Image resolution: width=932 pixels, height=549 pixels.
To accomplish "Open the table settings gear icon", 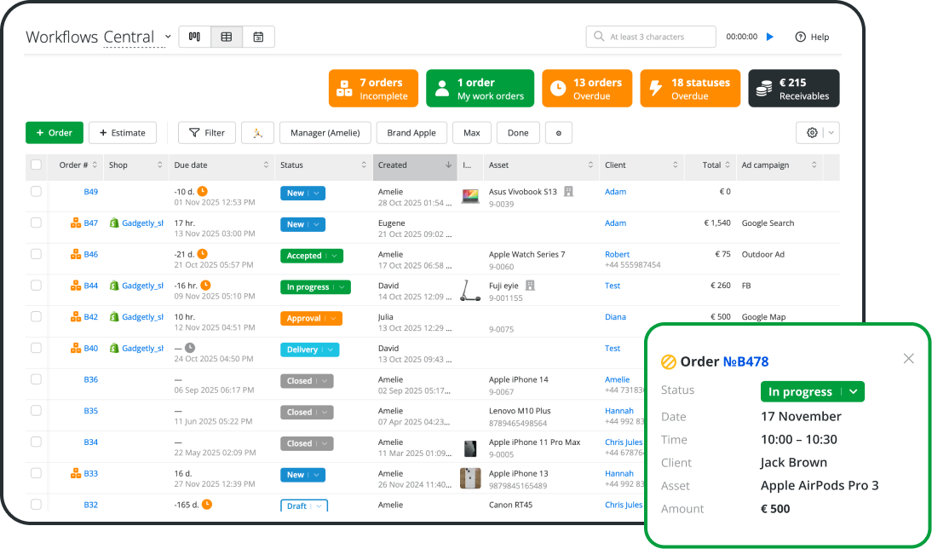I will point(811,133).
